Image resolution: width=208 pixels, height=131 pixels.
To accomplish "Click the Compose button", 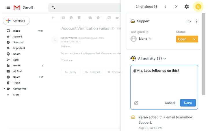I will 16,21.
